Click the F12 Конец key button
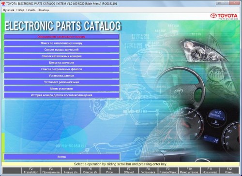 [x=229, y=171]
